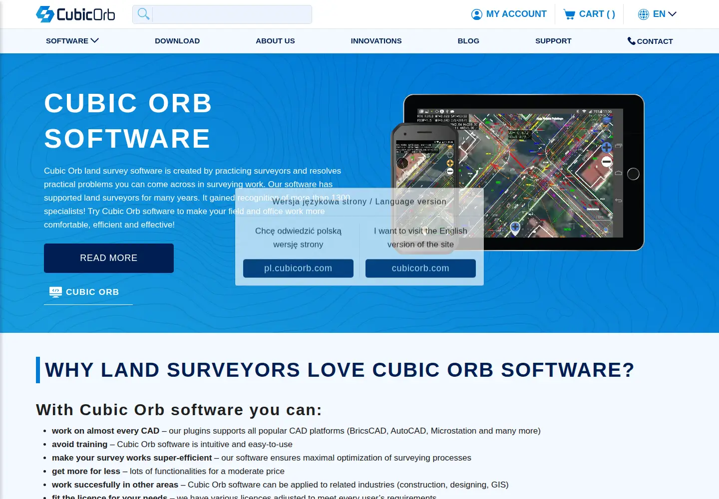Image resolution: width=719 pixels, height=499 pixels.
Task: Click the search input field
Action: coord(232,14)
